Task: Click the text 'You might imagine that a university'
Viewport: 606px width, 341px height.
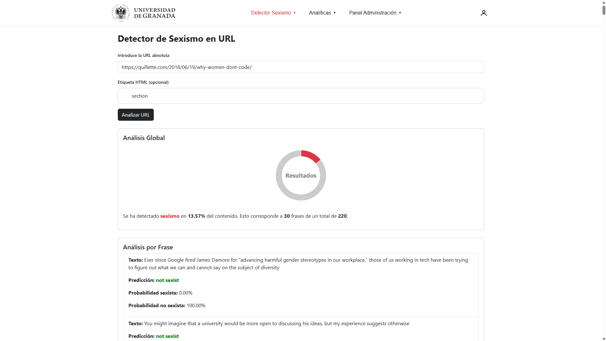Action: pyautogui.click(x=277, y=324)
